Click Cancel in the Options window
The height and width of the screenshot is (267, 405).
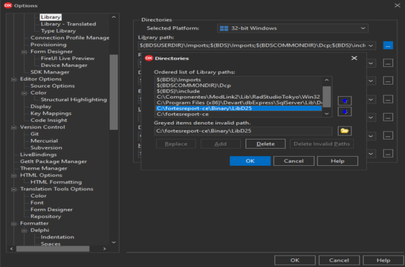pos(339,261)
